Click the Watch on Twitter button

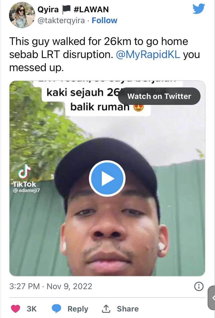[x=159, y=96]
